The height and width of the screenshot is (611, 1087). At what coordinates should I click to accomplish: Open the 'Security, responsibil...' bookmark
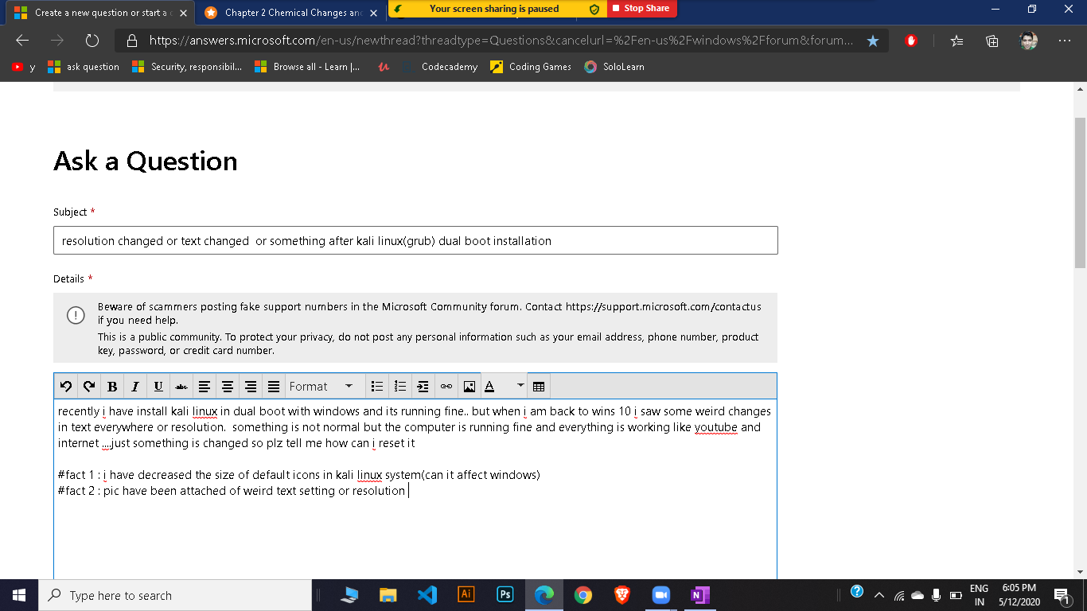click(187, 67)
